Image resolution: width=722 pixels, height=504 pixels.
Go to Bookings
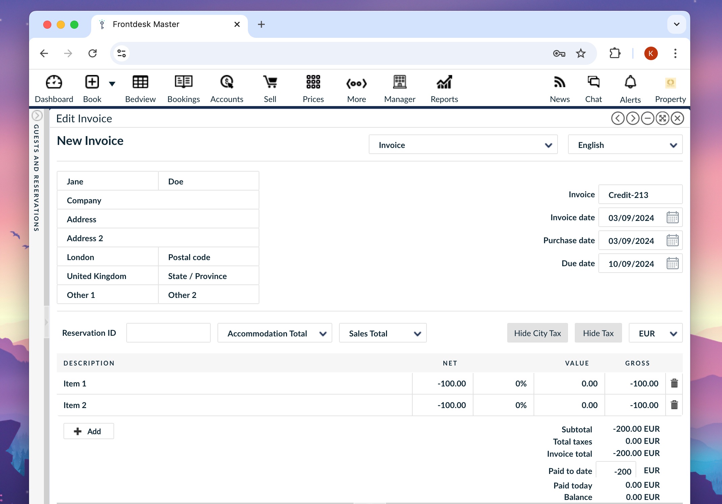[184, 89]
